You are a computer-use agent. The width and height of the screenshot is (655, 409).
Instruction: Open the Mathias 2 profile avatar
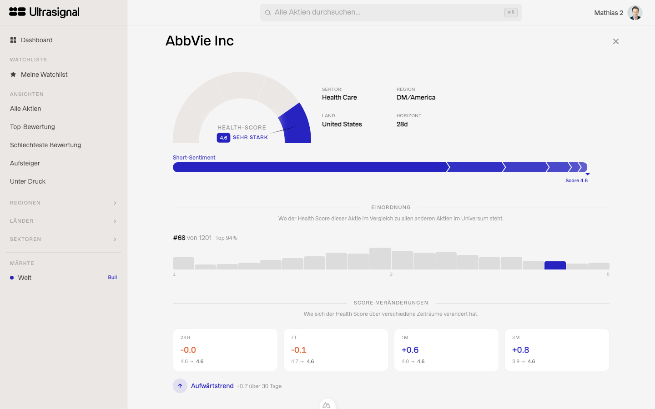click(635, 13)
